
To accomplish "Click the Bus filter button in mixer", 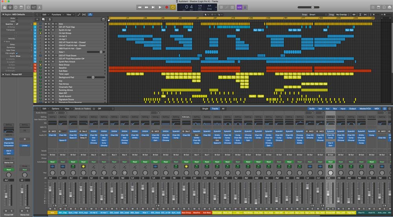I will click(334, 108).
